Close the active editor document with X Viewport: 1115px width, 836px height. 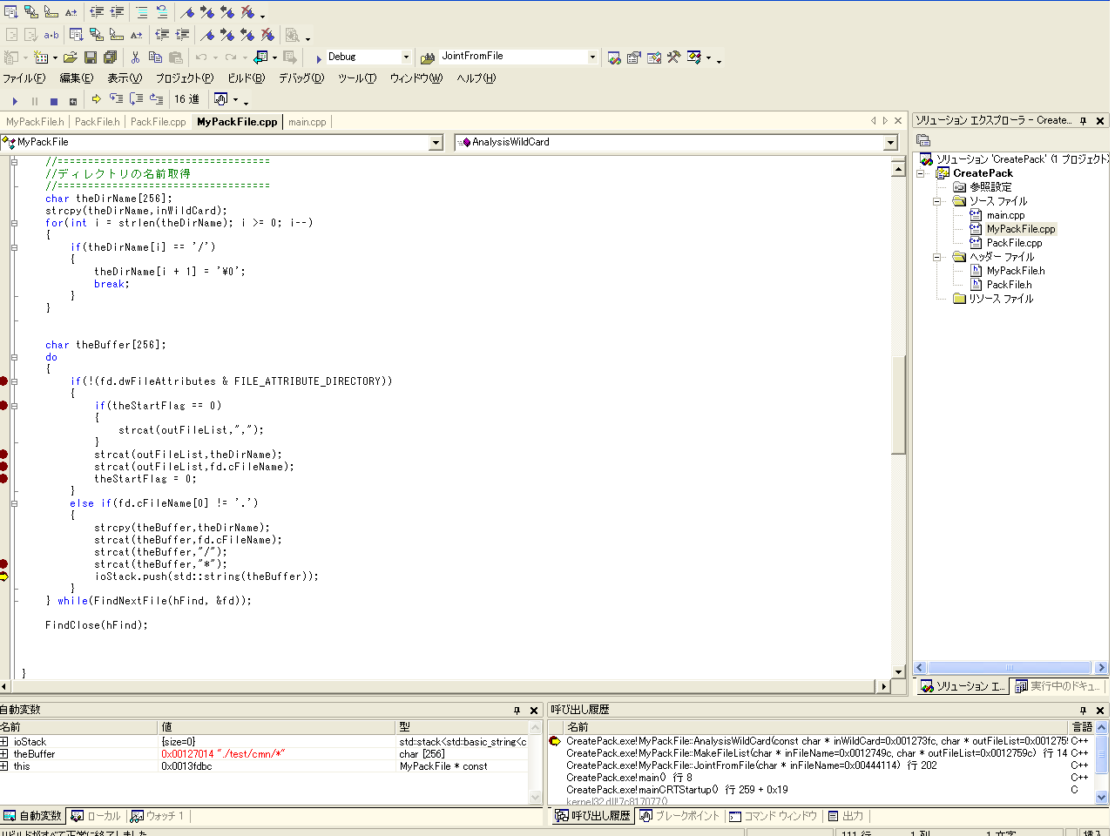click(898, 121)
